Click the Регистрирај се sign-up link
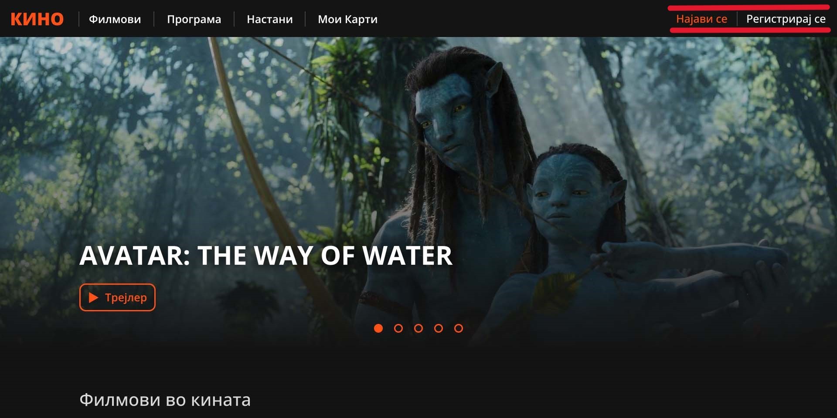 (x=786, y=19)
